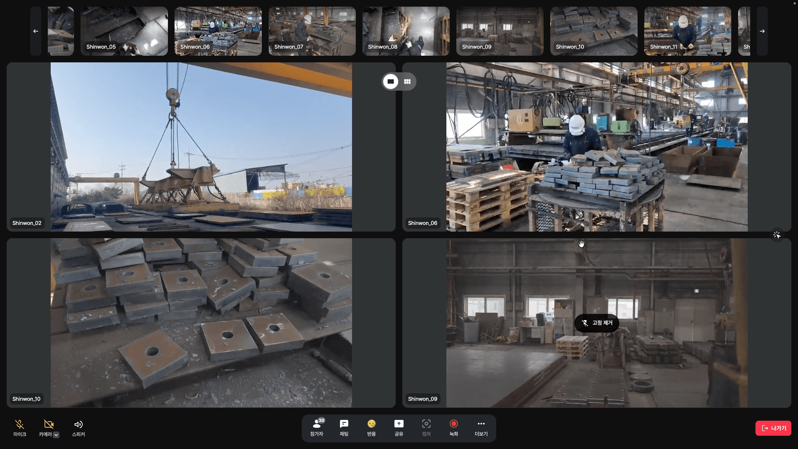798x449 pixels.
Task: Click the capture (캡쳐) icon
Action: click(426, 424)
